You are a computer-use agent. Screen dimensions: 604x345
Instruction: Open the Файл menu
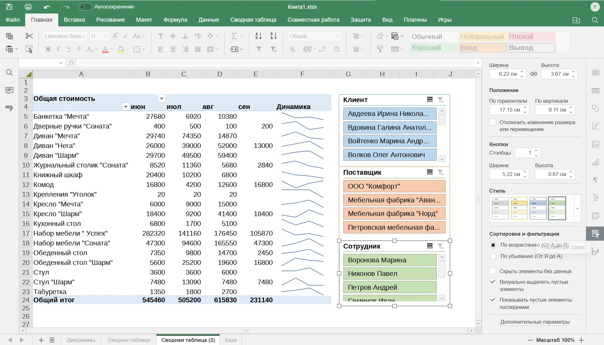pos(13,20)
